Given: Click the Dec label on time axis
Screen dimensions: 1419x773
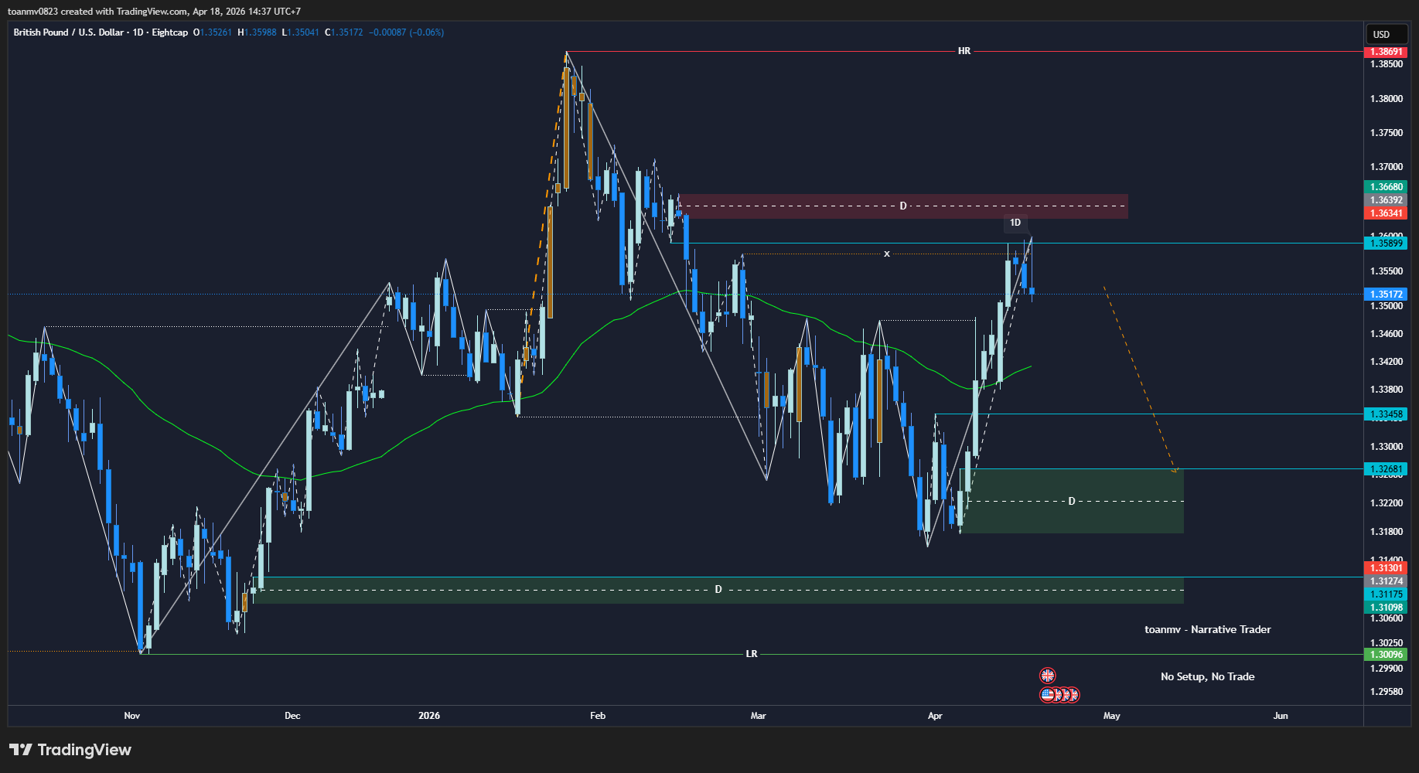Looking at the screenshot, I should [292, 716].
